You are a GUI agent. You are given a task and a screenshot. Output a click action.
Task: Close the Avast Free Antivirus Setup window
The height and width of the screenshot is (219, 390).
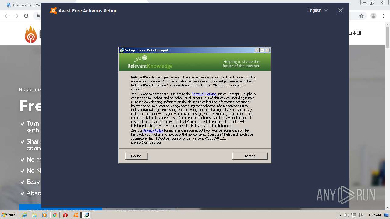click(x=340, y=10)
